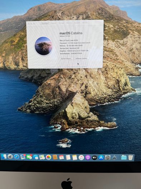Open Downloads folder stack in dock
This screenshot has height=189, width=141.
(x=124, y=158)
